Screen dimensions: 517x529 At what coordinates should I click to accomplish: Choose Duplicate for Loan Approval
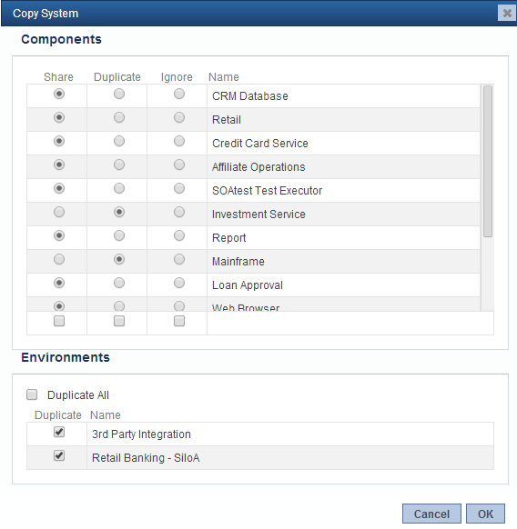pyautogui.click(x=119, y=283)
